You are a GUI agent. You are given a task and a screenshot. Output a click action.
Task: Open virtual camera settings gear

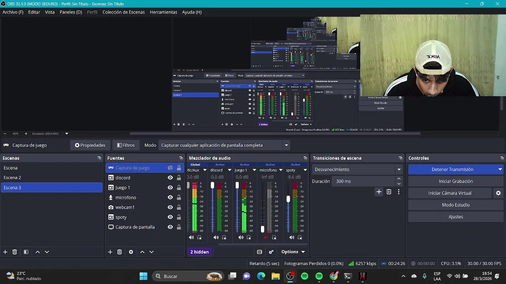(498, 193)
